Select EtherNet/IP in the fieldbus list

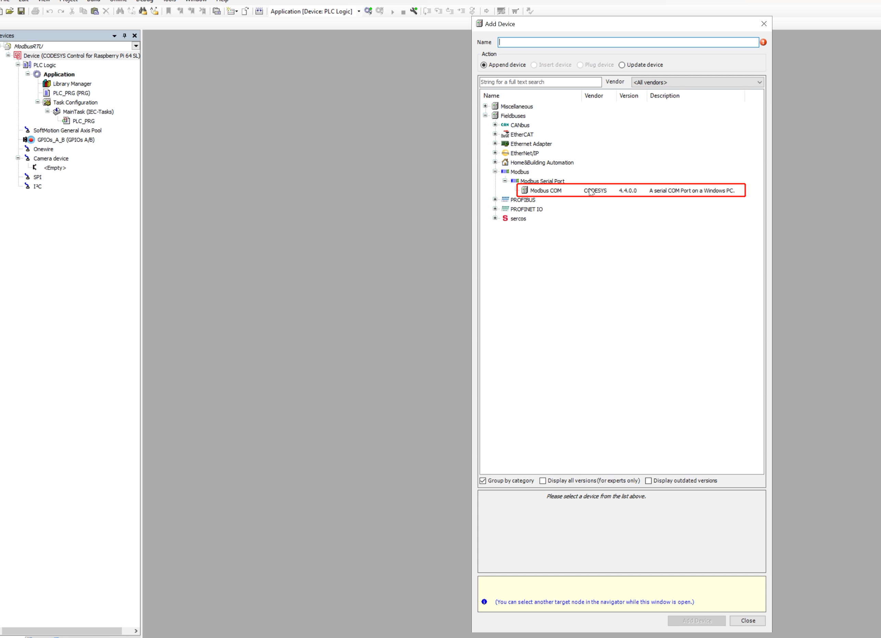524,153
